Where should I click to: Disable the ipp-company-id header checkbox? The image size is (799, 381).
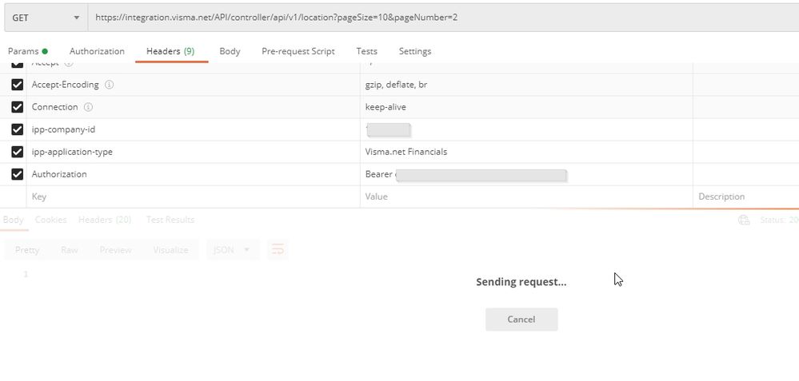[18, 129]
